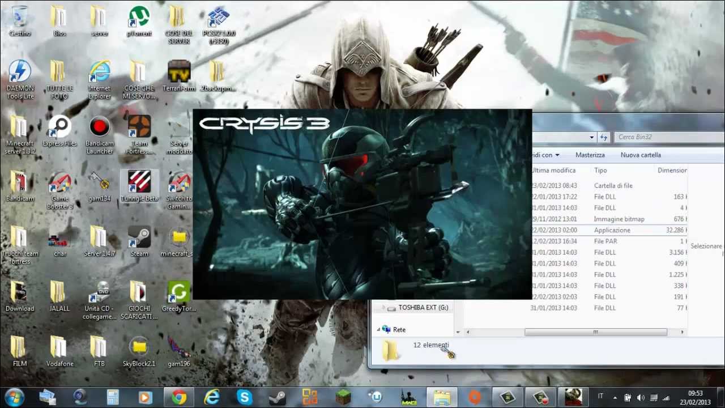Screen dimensions: 725x408
Task: Open the Recycle Bin (Cestino) desktop icon
Action: tap(20, 21)
